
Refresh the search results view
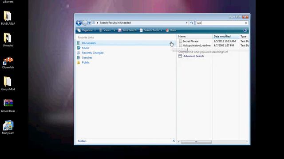pos(192,23)
